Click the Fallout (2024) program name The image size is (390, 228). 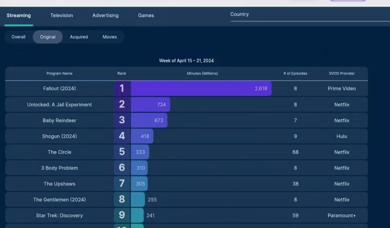(x=59, y=89)
